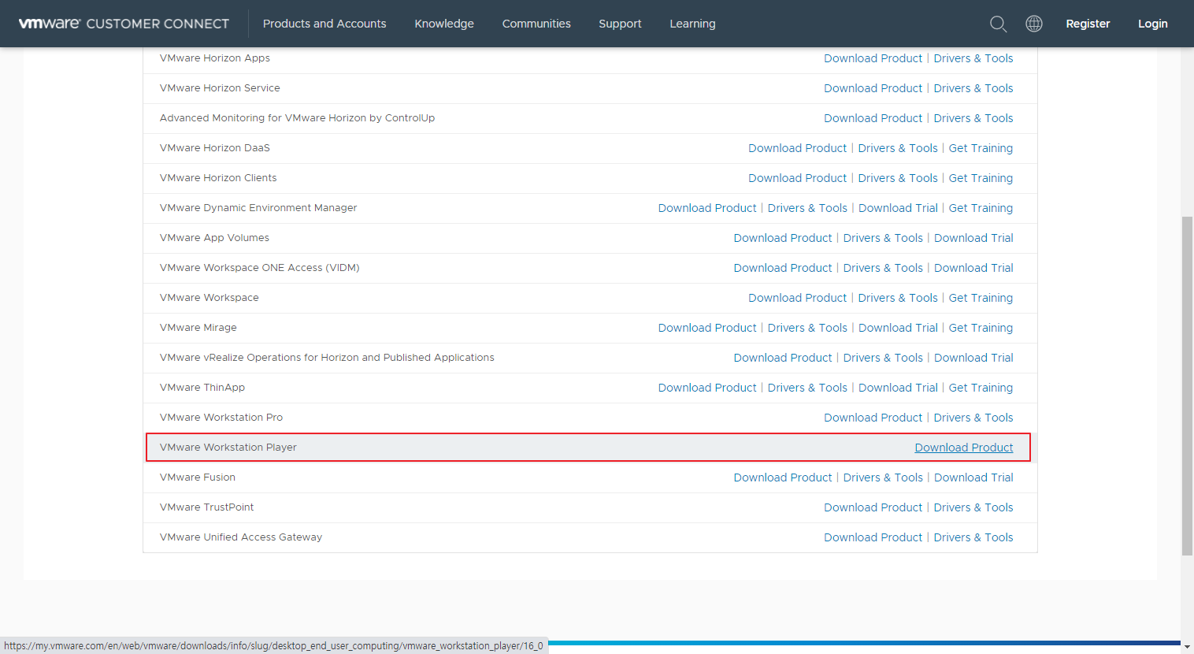Open Drivers & Tools for VMware ThinApp

807,388
